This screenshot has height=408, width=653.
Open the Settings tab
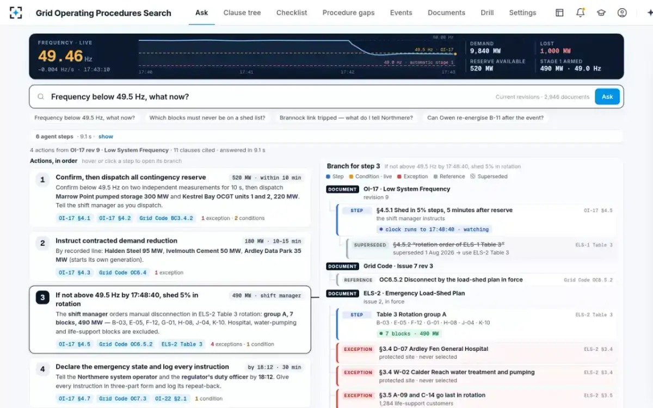(522, 13)
